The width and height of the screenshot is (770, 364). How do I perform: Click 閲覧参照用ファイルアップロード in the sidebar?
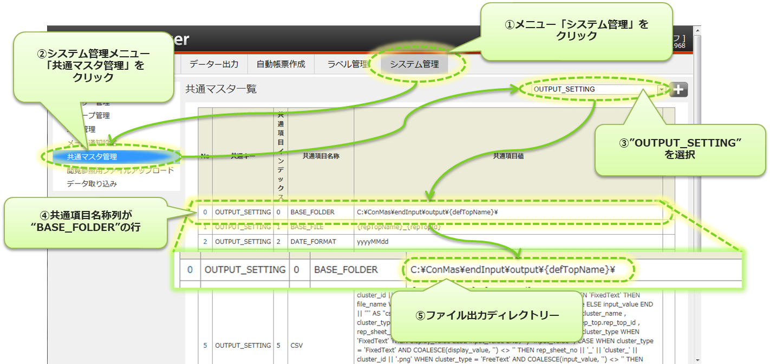tap(120, 170)
